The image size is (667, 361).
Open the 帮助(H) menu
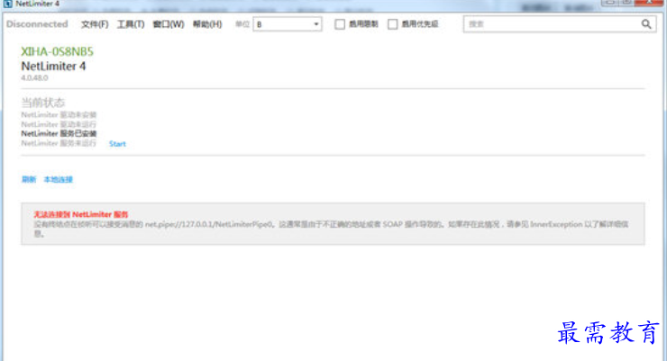tap(207, 24)
